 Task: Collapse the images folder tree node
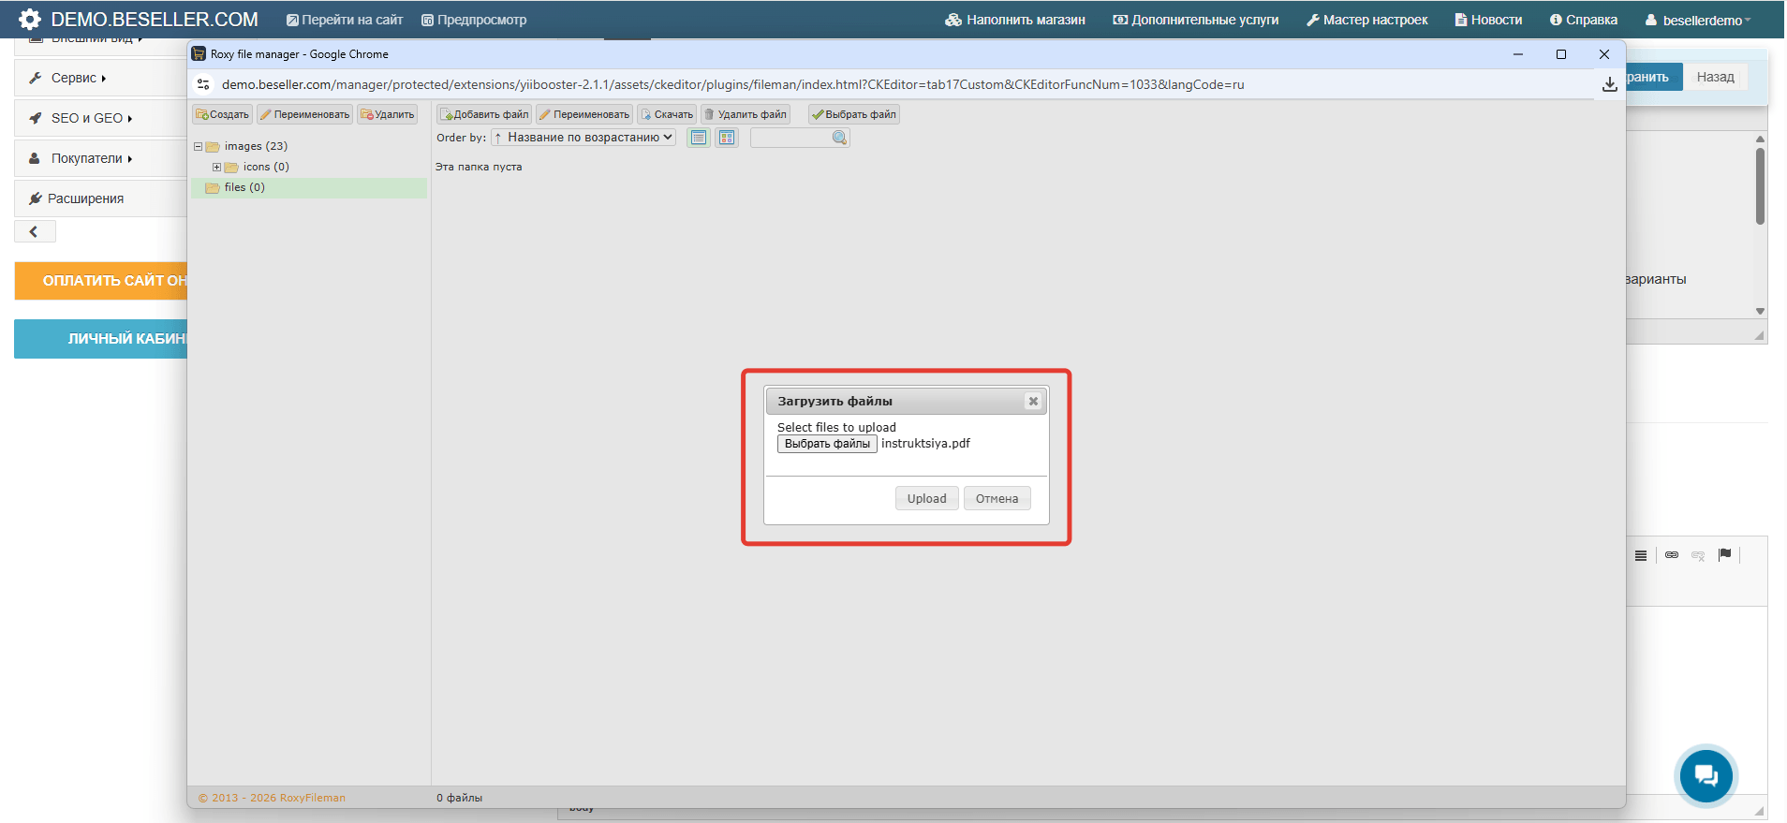[x=198, y=147]
